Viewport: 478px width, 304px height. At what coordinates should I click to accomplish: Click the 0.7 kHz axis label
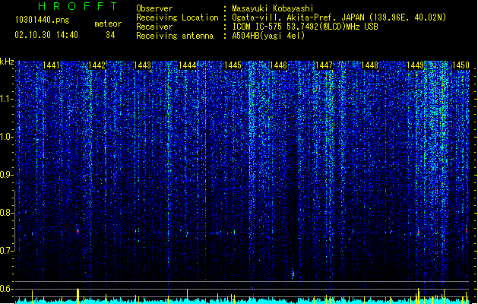(x=7, y=251)
